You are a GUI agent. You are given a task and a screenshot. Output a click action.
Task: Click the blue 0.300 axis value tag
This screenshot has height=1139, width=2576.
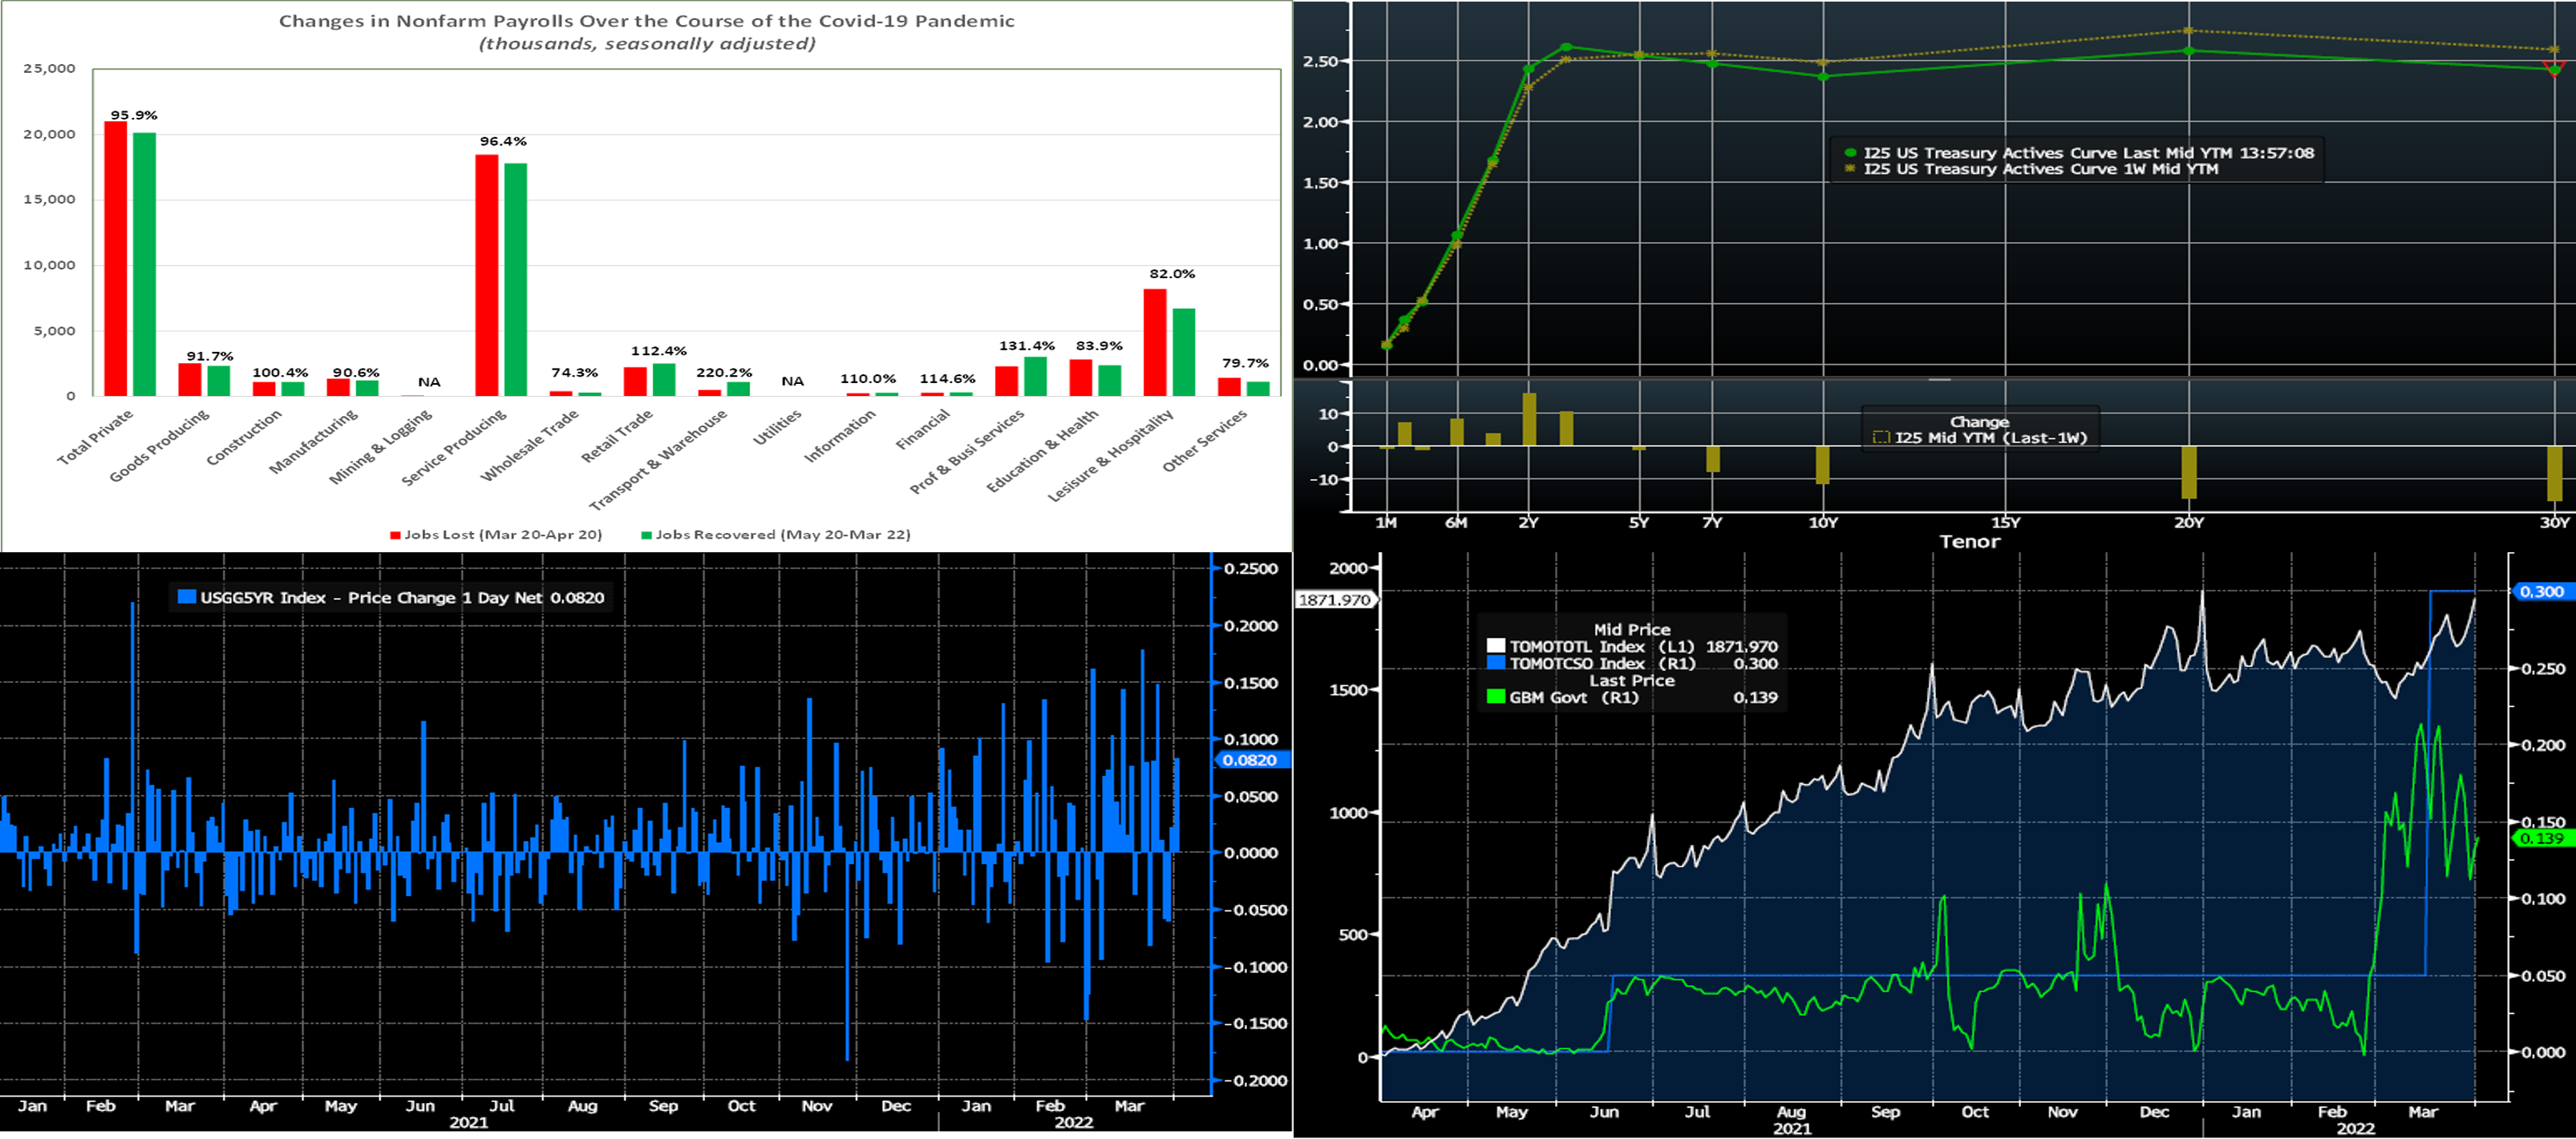click(2541, 592)
